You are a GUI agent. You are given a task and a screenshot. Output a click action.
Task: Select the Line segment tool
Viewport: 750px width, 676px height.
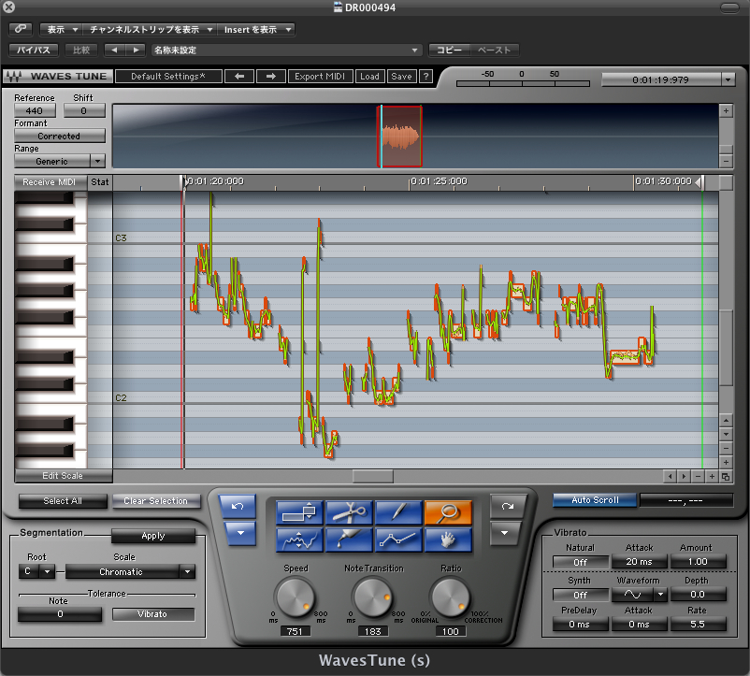398,539
